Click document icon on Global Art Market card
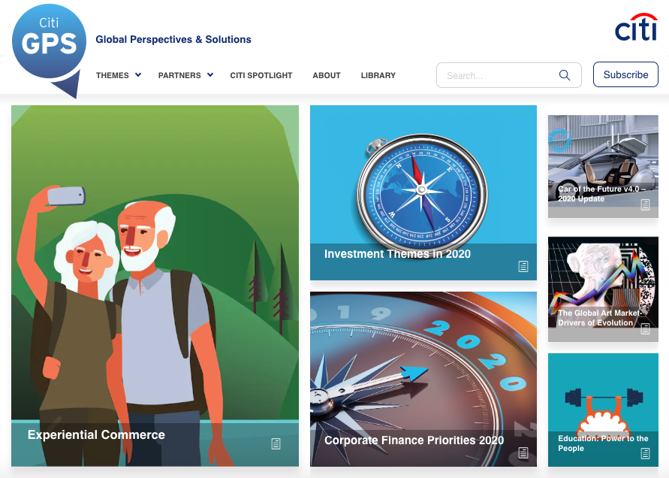The image size is (669, 478). click(x=645, y=329)
